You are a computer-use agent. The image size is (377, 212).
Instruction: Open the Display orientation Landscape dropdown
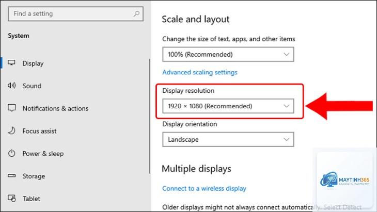tap(228, 139)
